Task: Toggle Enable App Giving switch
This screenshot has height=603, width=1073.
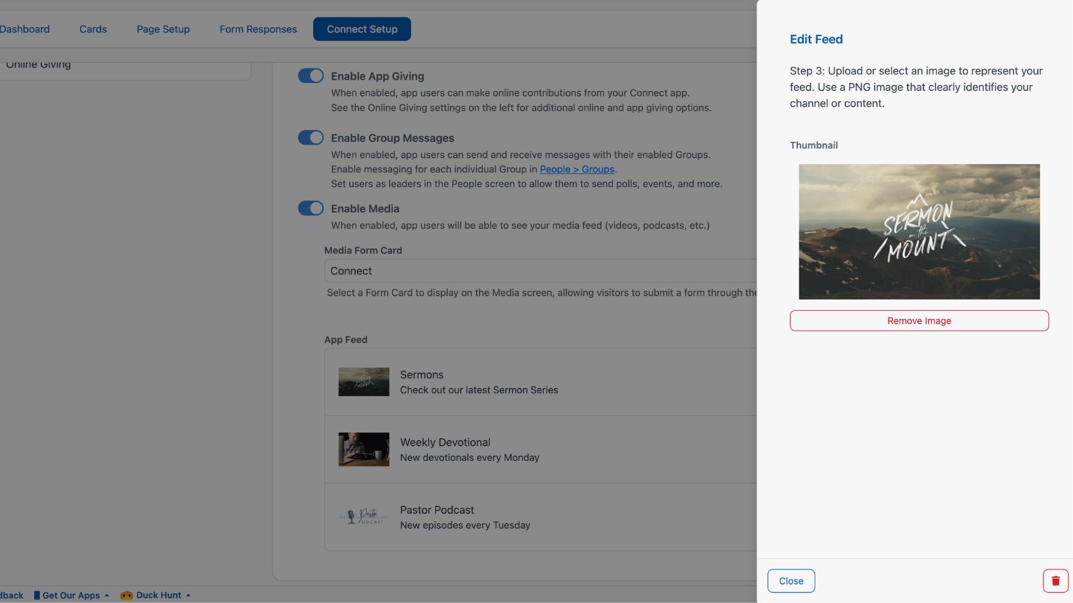Action: point(310,76)
